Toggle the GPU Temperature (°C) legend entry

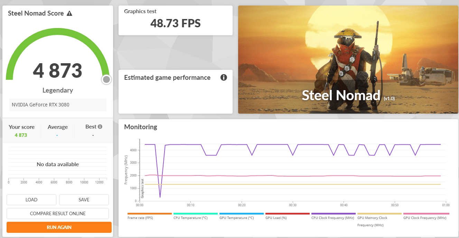click(241, 216)
